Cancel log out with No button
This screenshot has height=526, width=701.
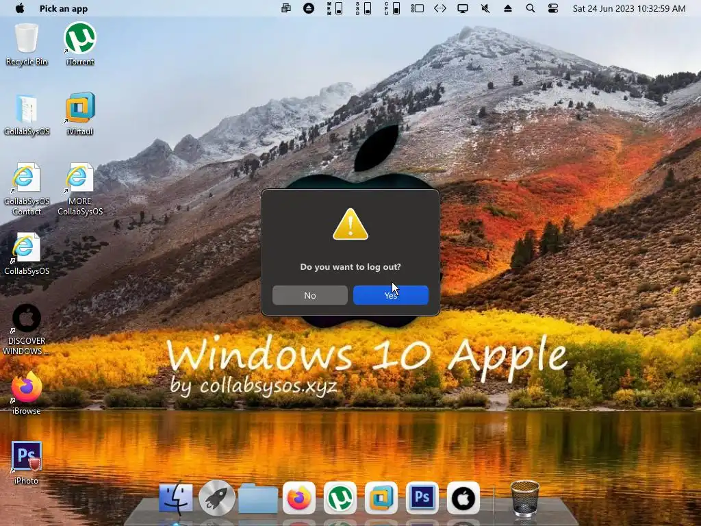(310, 295)
